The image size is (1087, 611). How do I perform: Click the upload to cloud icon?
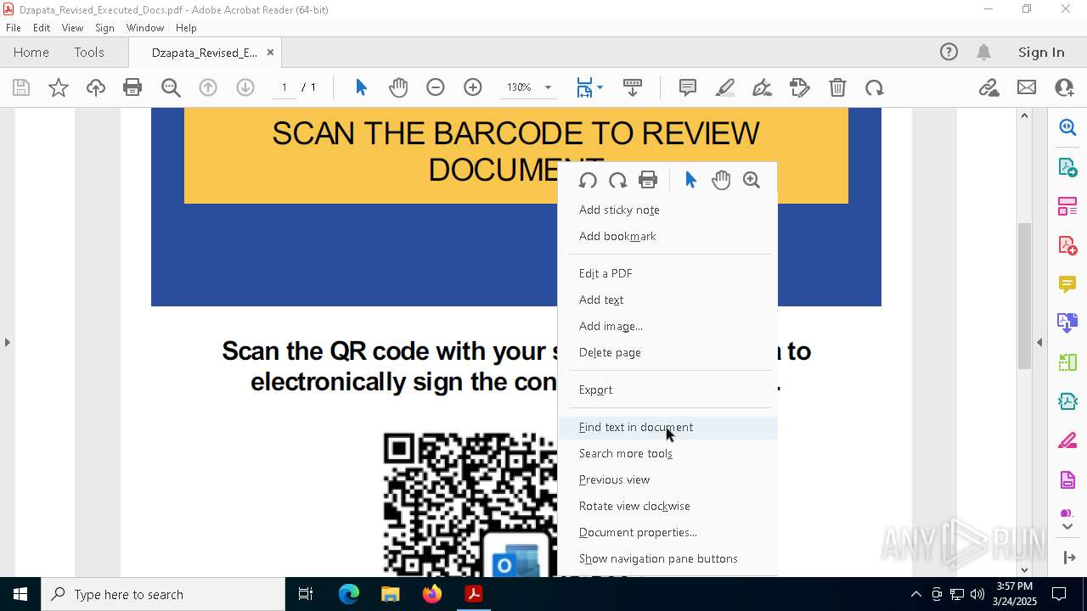coord(96,87)
